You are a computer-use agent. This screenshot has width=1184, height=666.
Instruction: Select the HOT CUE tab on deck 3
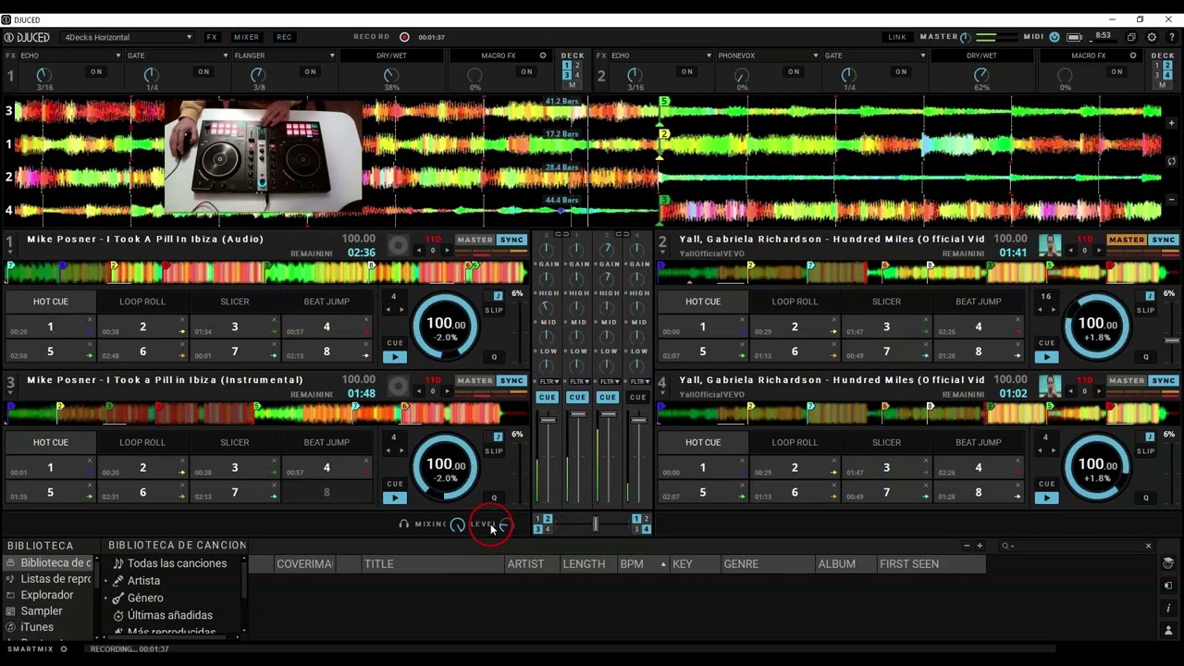[51, 442]
